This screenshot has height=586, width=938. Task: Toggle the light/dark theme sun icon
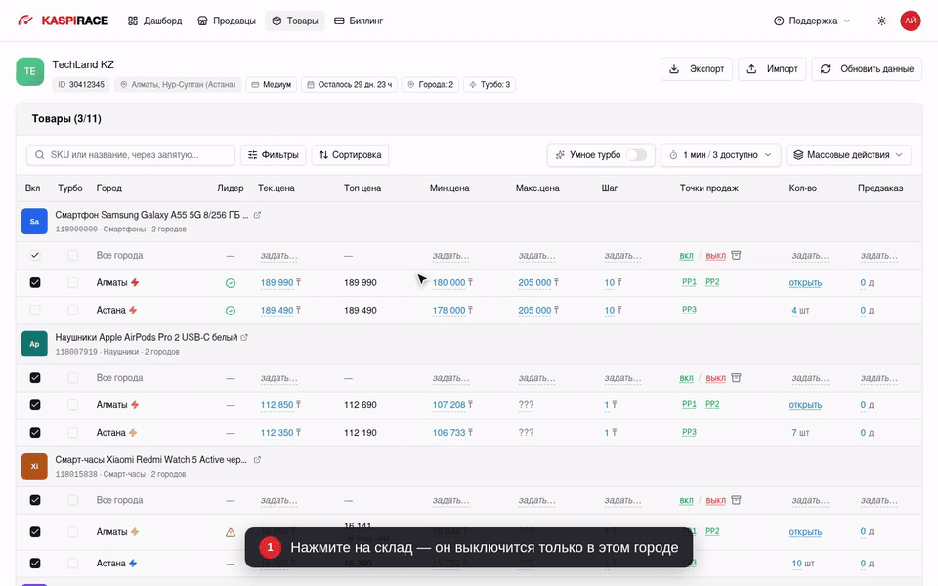click(881, 21)
